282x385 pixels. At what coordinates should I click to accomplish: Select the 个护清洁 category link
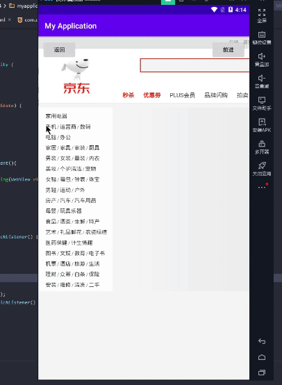point(71,169)
